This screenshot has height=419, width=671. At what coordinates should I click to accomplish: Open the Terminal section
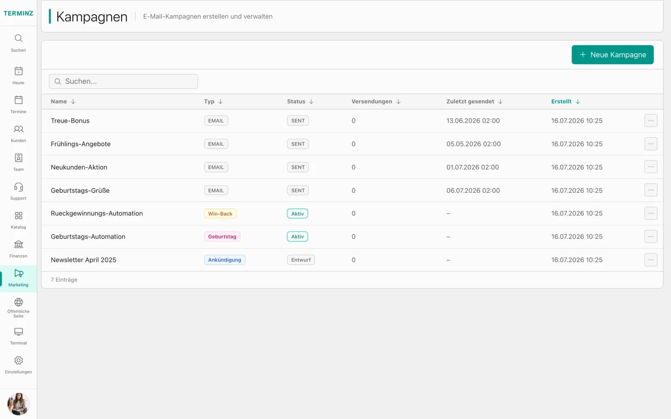point(18,336)
